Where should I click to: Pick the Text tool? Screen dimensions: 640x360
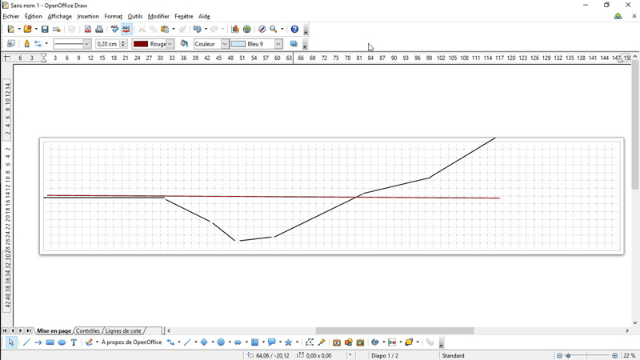(74, 342)
